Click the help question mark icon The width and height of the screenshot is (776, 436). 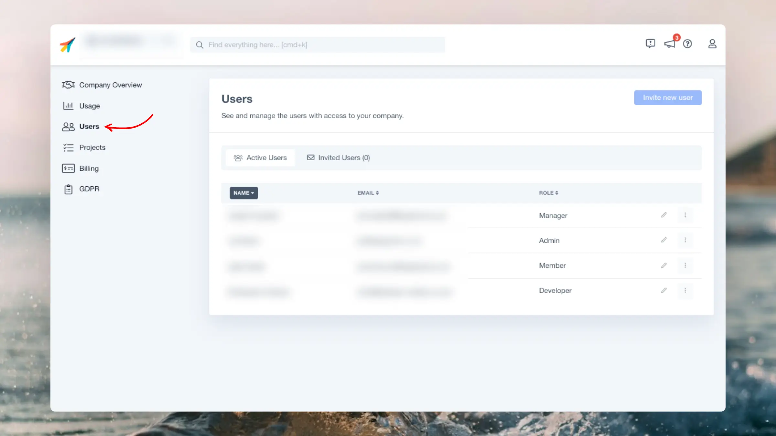point(687,44)
